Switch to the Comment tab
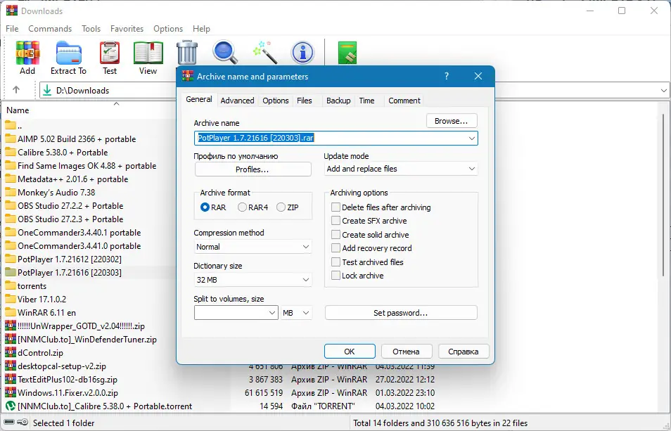The height and width of the screenshot is (431, 671). [404, 101]
